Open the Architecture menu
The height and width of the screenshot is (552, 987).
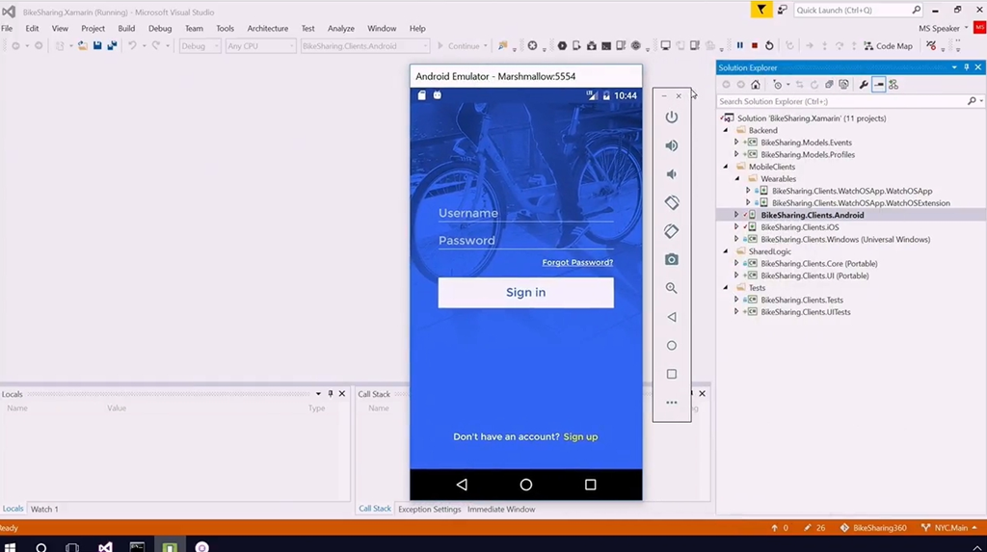click(267, 29)
